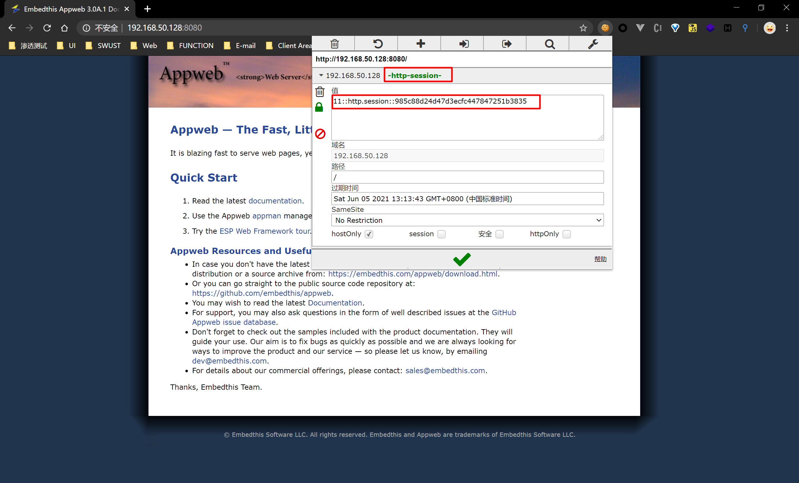
Task: Open the Chrome profile avatar
Action: (769, 28)
